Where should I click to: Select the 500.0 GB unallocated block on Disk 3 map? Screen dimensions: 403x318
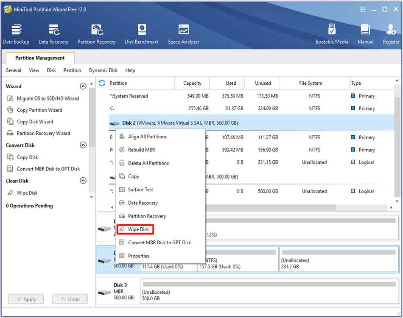[x=269, y=291]
